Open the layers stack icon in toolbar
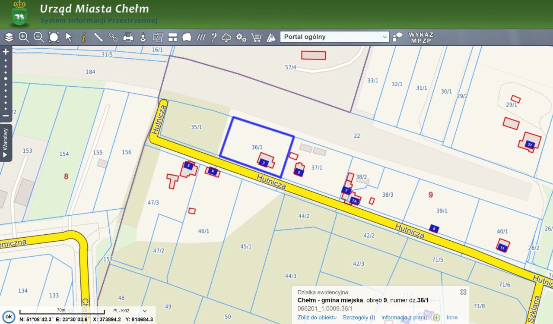553x324 pixels. [x=9, y=37]
